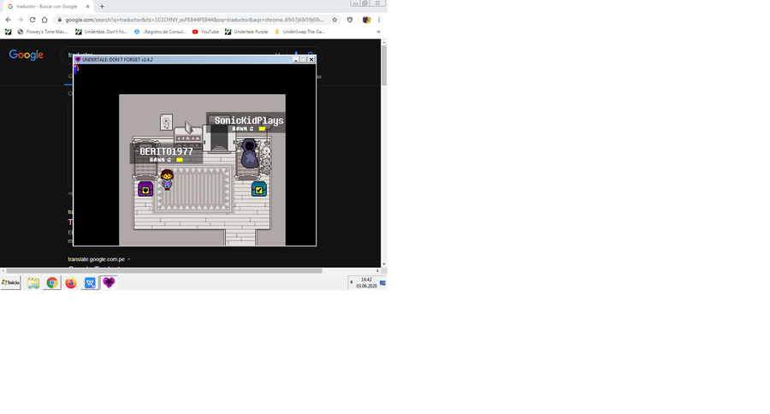This screenshot has height=414, width=770.
Task: Click the doorway in the game room
Action: click(x=219, y=139)
